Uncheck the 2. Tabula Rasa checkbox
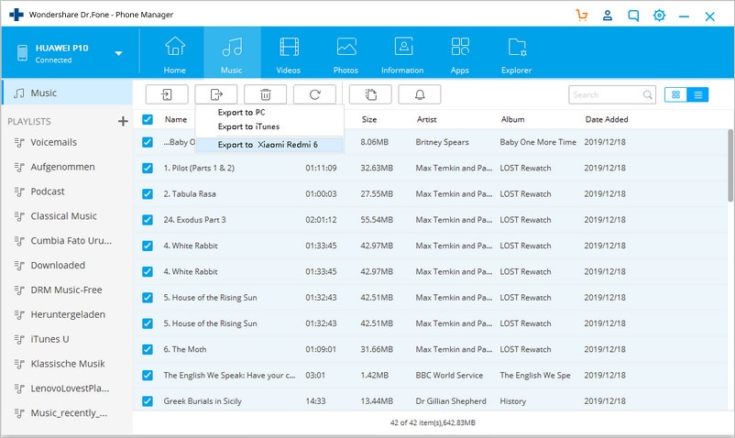This screenshot has height=438, width=735. [148, 194]
